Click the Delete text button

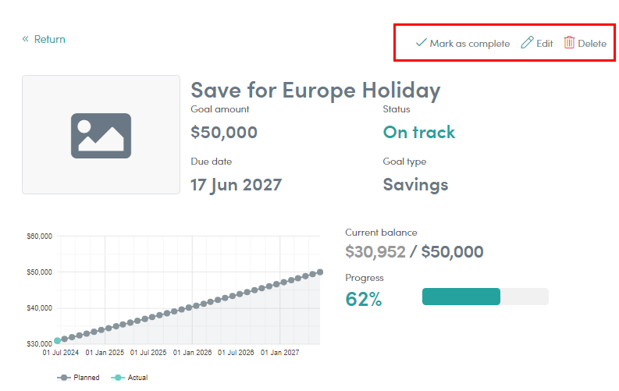[592, 44]
